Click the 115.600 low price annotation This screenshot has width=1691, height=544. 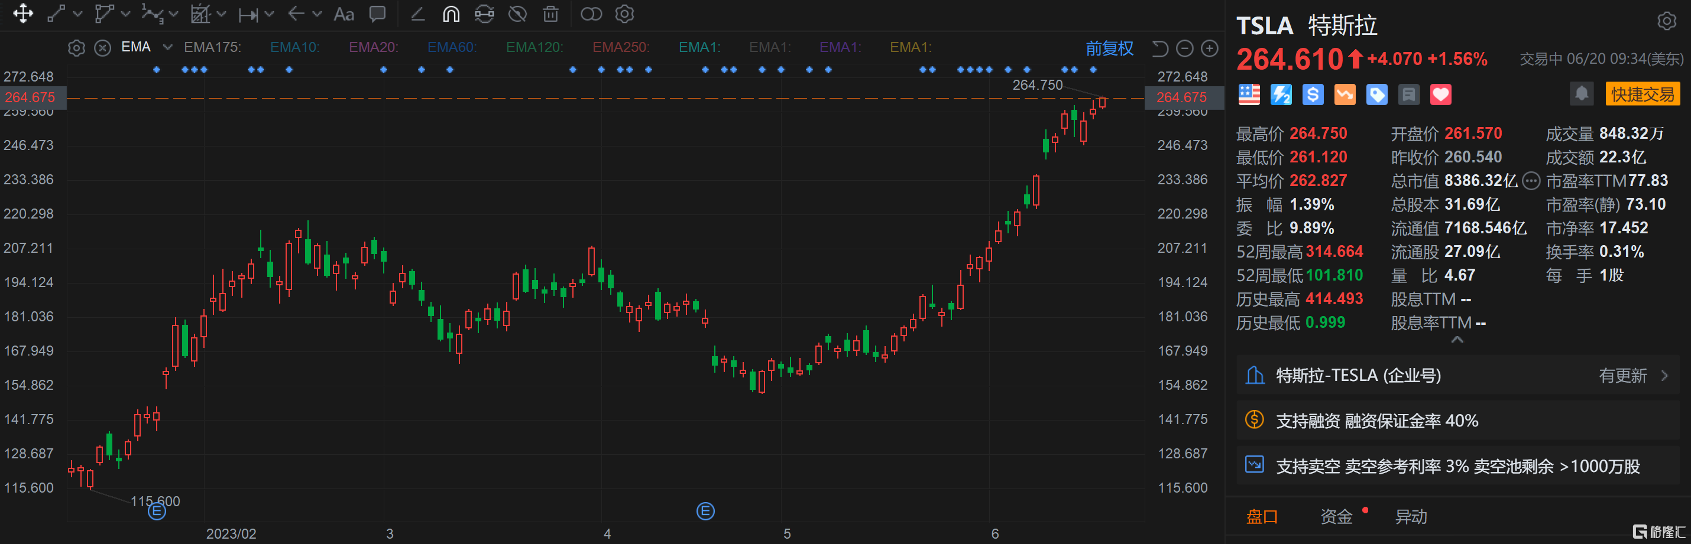click(x=155, y=501)
